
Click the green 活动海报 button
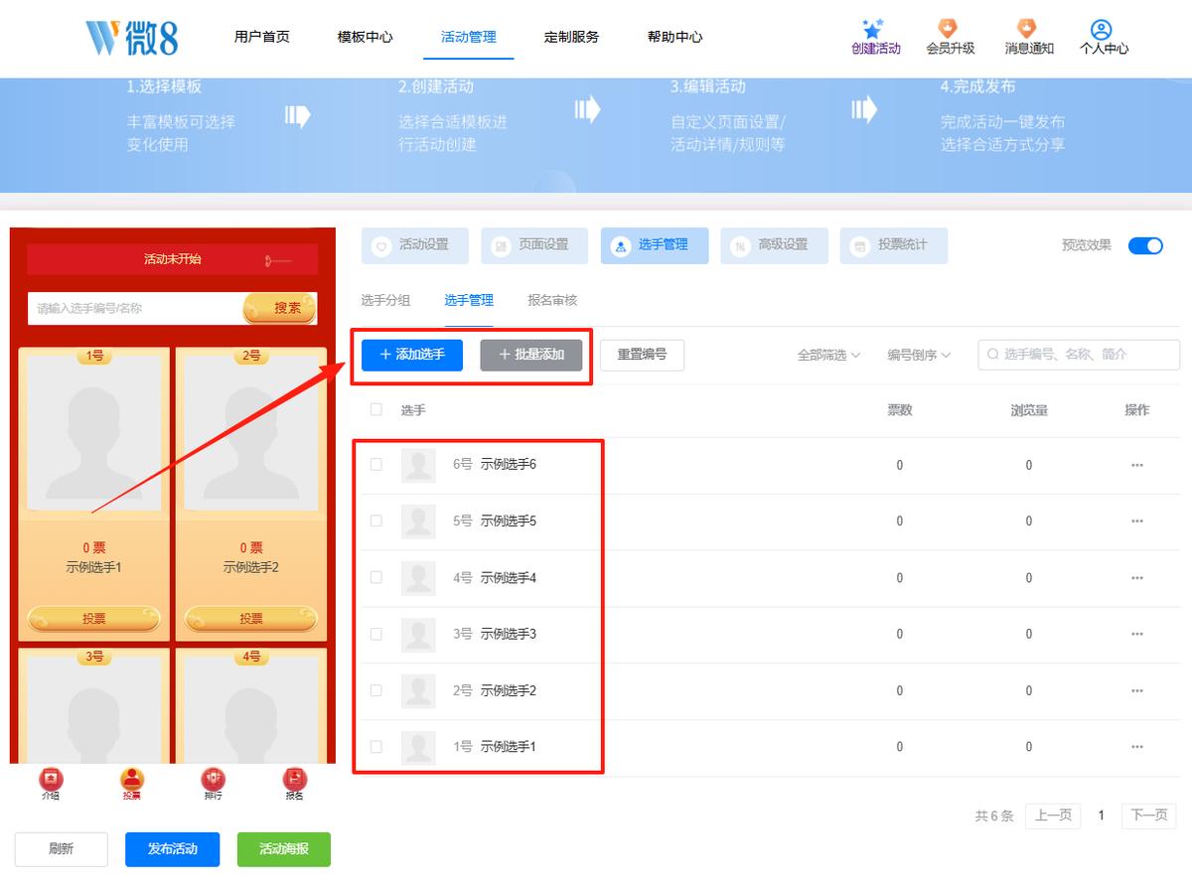point(284,849)
